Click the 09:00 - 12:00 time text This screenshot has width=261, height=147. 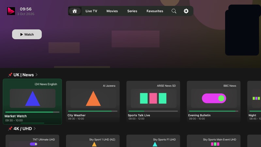136,119
